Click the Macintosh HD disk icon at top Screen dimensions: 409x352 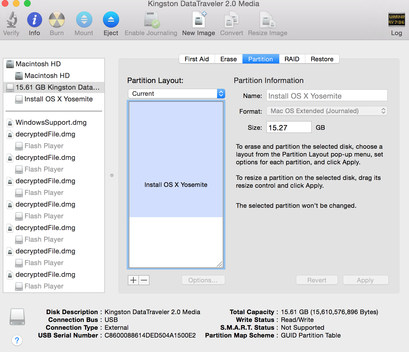click(x=10, y=64)
